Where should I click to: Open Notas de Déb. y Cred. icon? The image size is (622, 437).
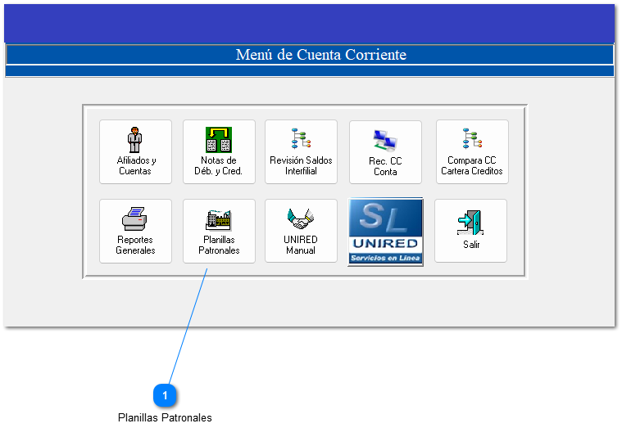tap(219, 140)
